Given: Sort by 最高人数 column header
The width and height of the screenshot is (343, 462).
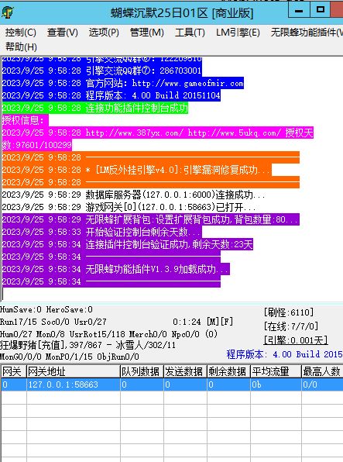Looking at the screenshot, I should pyautogui.click(x=322, y=371).
